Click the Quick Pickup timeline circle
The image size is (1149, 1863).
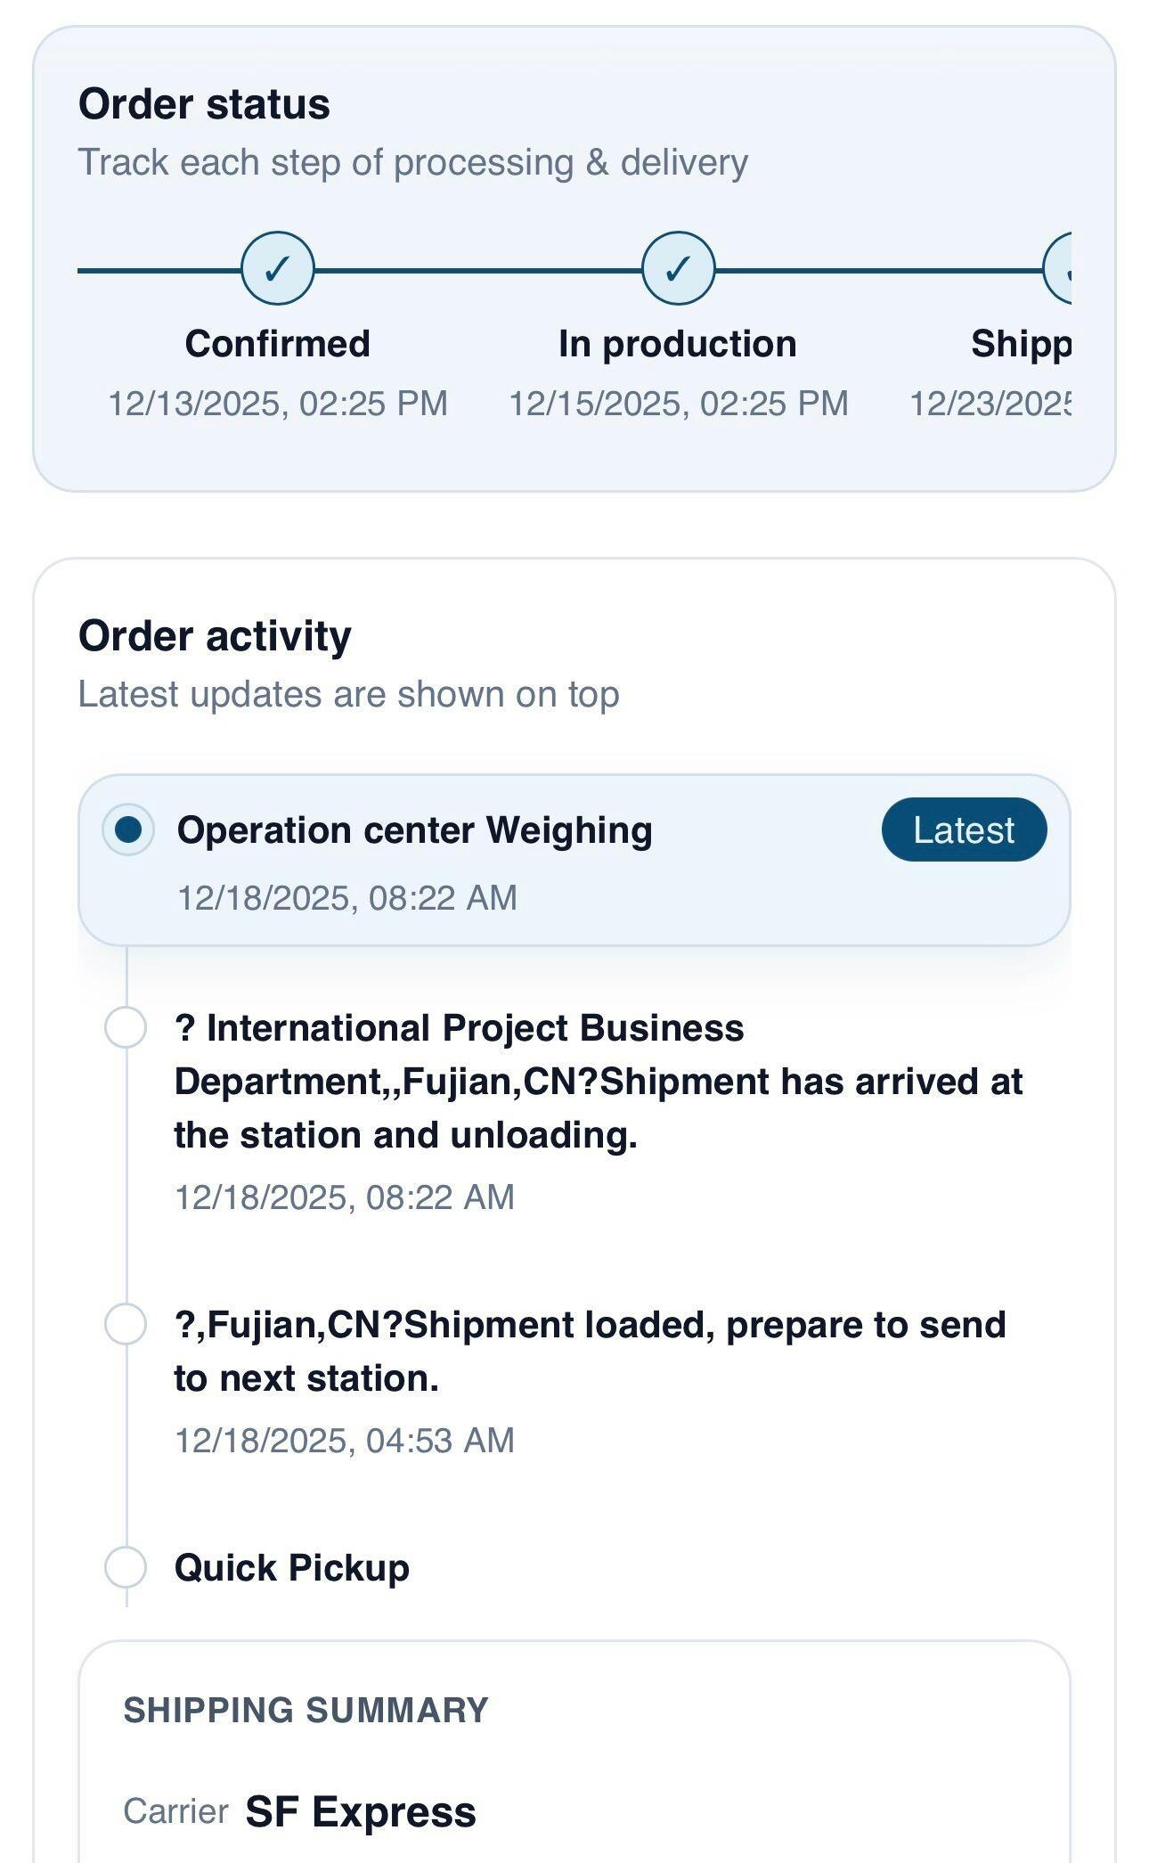126,1567
